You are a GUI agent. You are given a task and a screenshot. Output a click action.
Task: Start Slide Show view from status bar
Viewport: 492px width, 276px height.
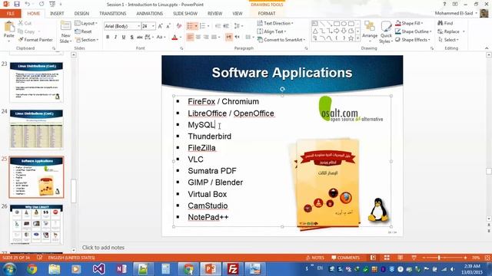point(414,258)
